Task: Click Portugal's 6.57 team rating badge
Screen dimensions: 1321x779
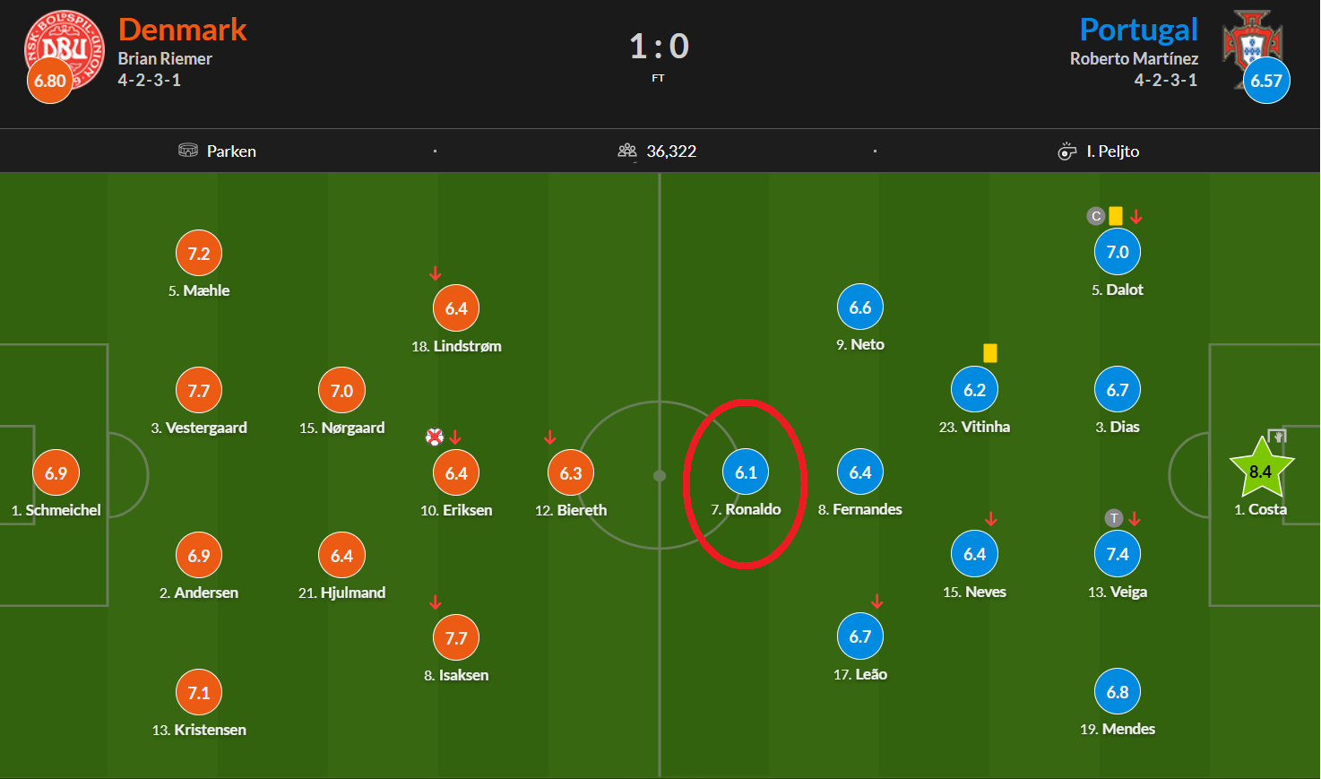Action: point(1266,81)
